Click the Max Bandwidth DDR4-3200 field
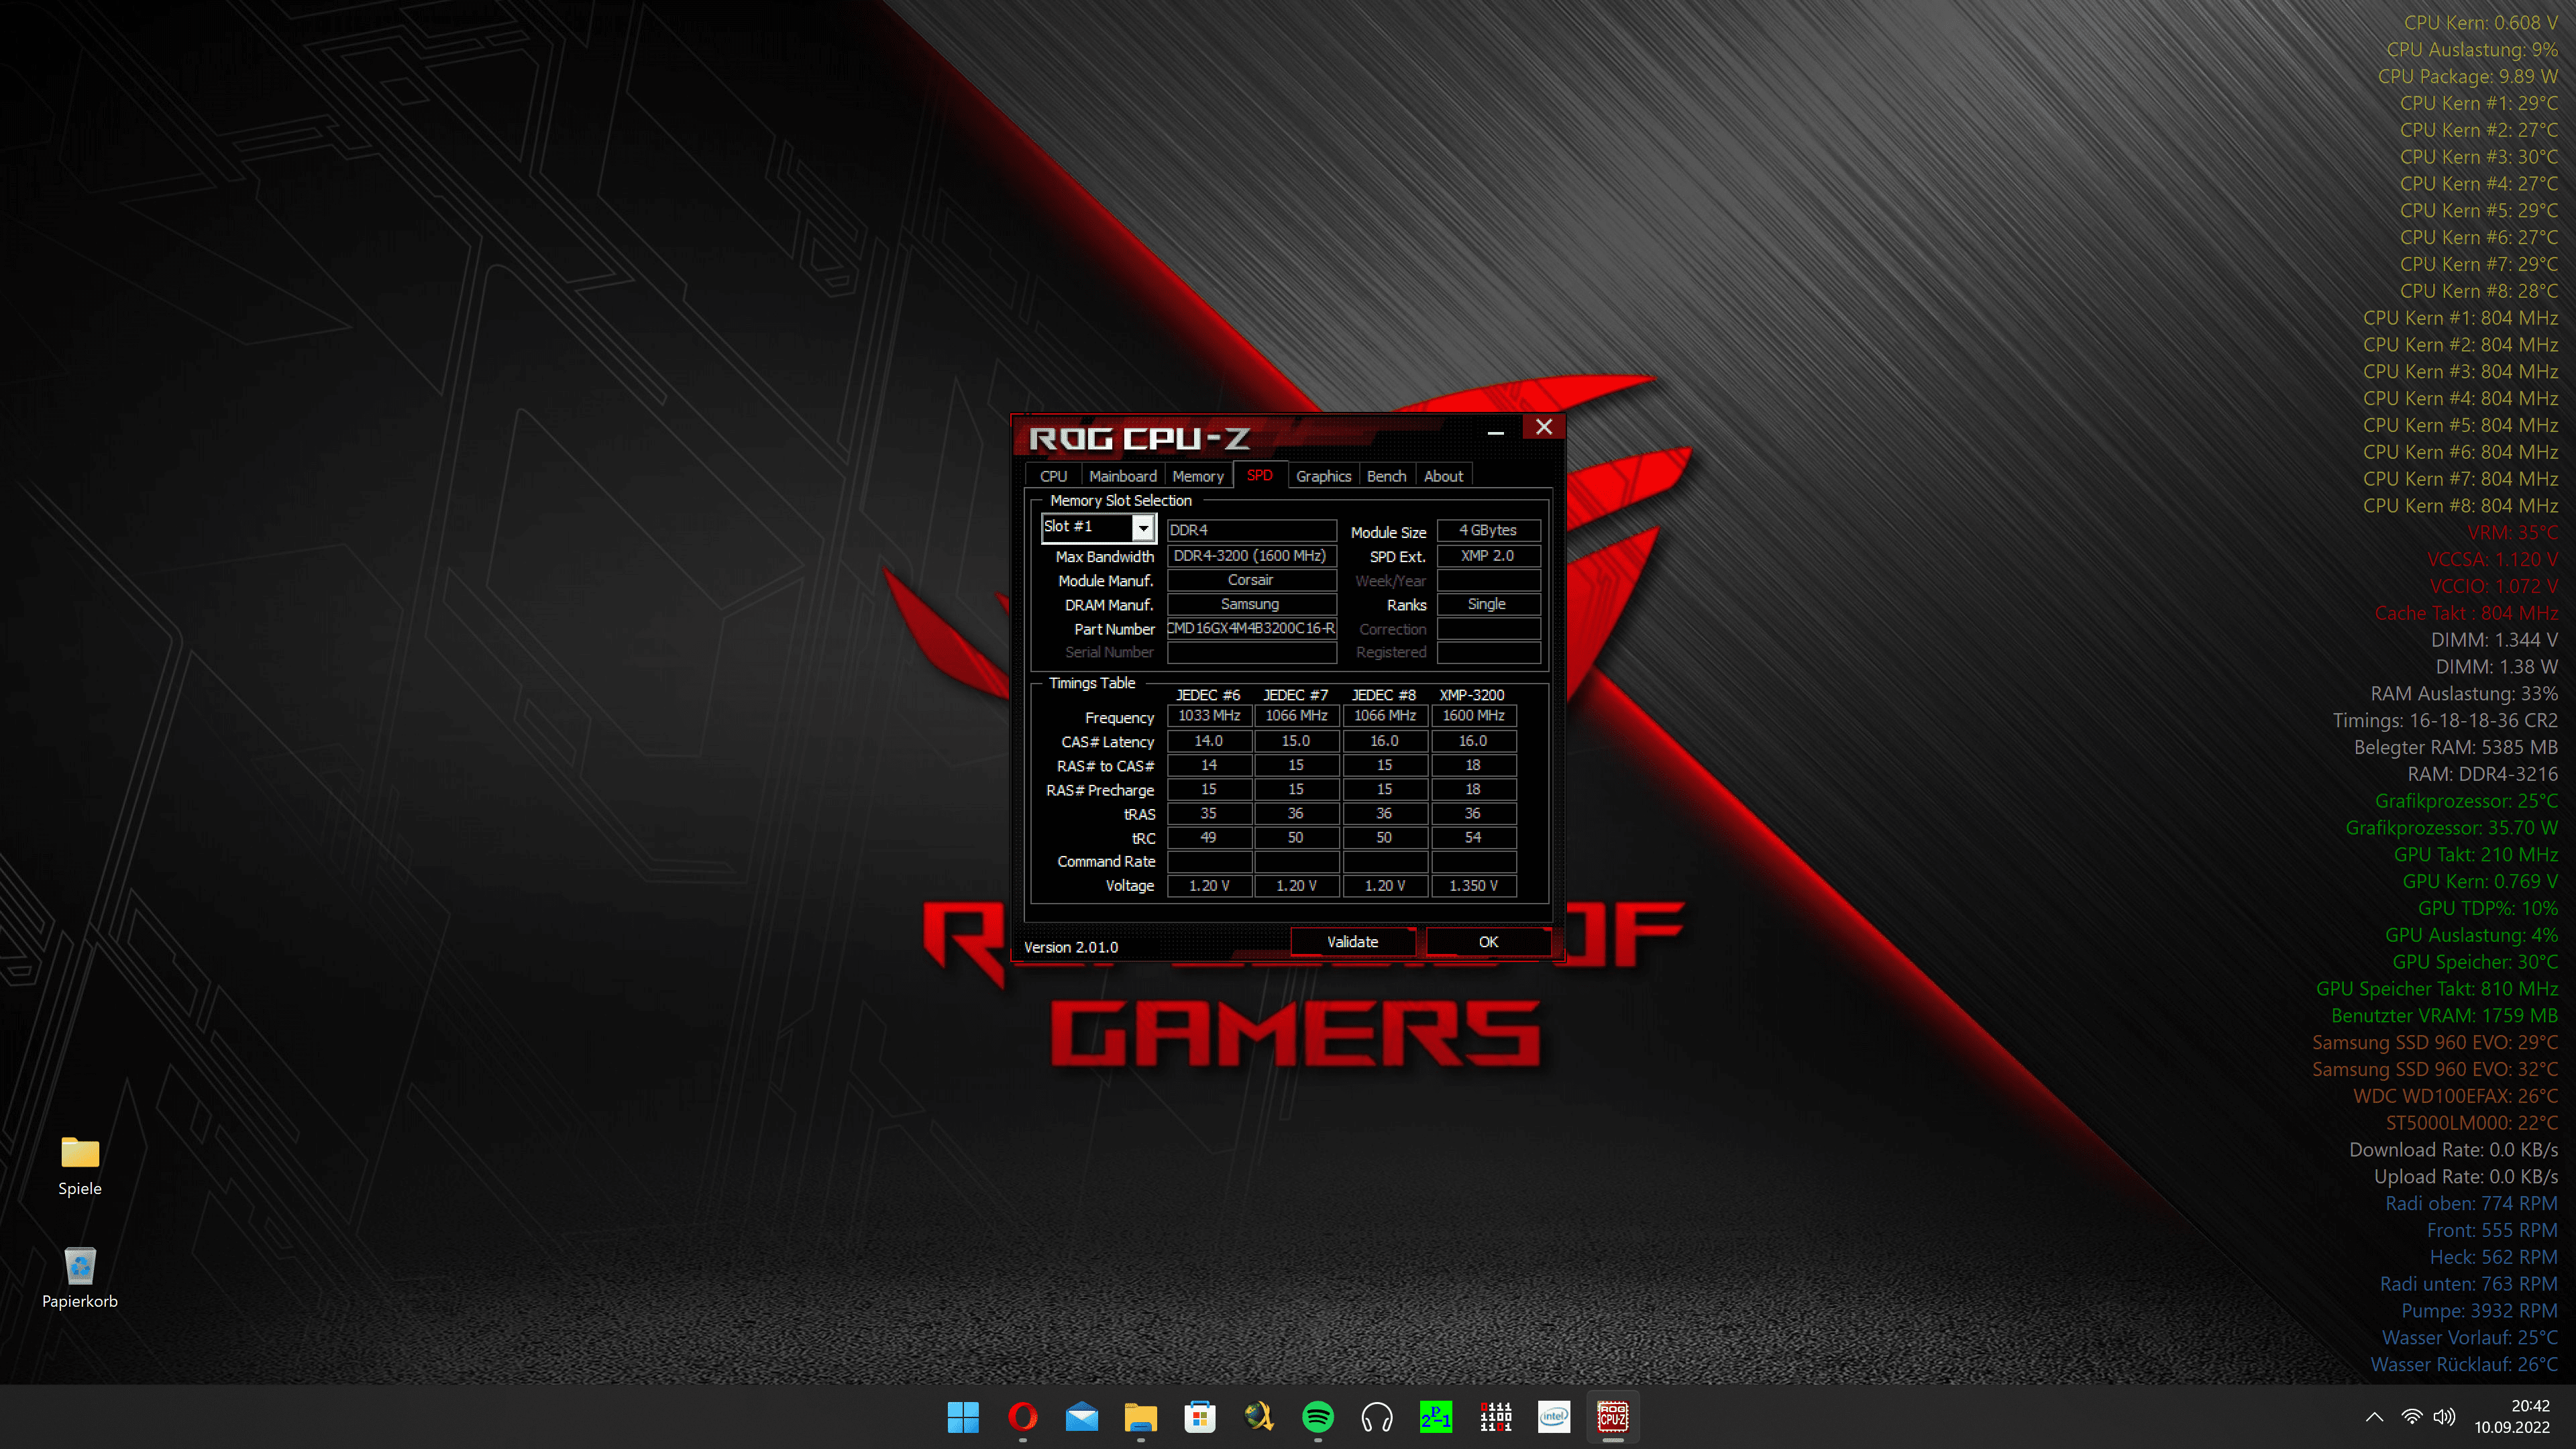The width and height of the screenshot is (2576, 1449). point(1251,556)
